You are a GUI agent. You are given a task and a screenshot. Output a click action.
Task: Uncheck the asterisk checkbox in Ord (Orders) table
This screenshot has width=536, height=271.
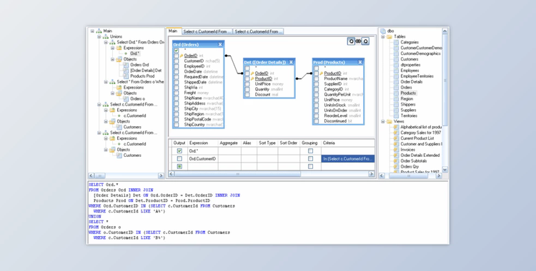tap(177, 51)
